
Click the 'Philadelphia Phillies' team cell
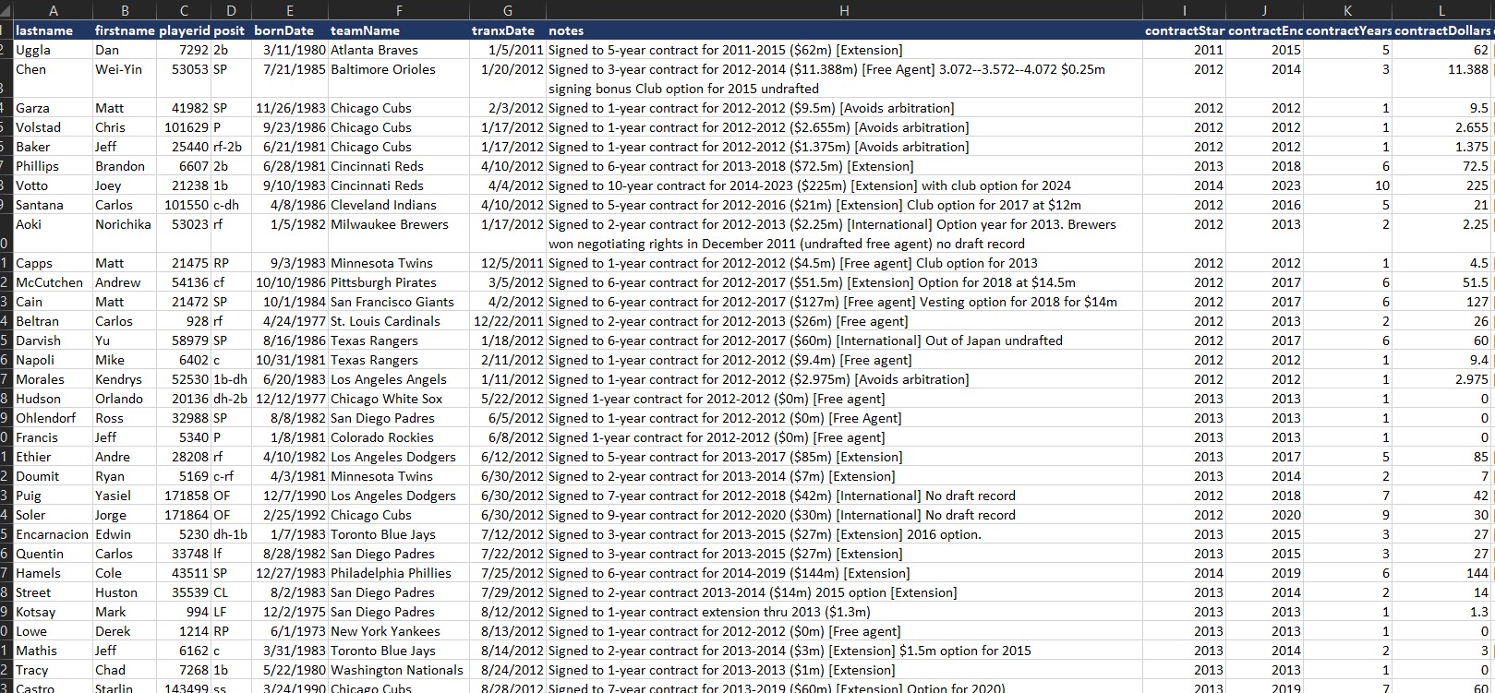click(391, 573)
